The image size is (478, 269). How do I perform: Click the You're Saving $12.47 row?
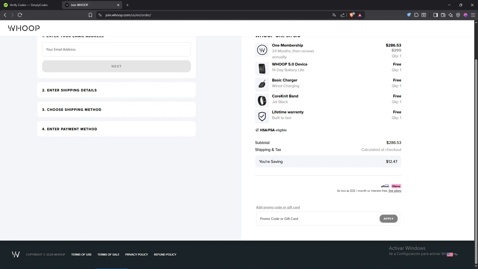[x=328, y=162]
